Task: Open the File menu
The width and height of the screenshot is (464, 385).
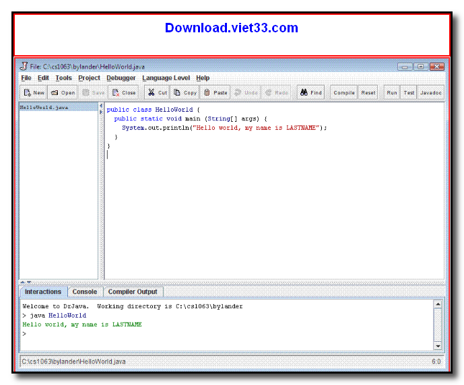Action: 26,78
